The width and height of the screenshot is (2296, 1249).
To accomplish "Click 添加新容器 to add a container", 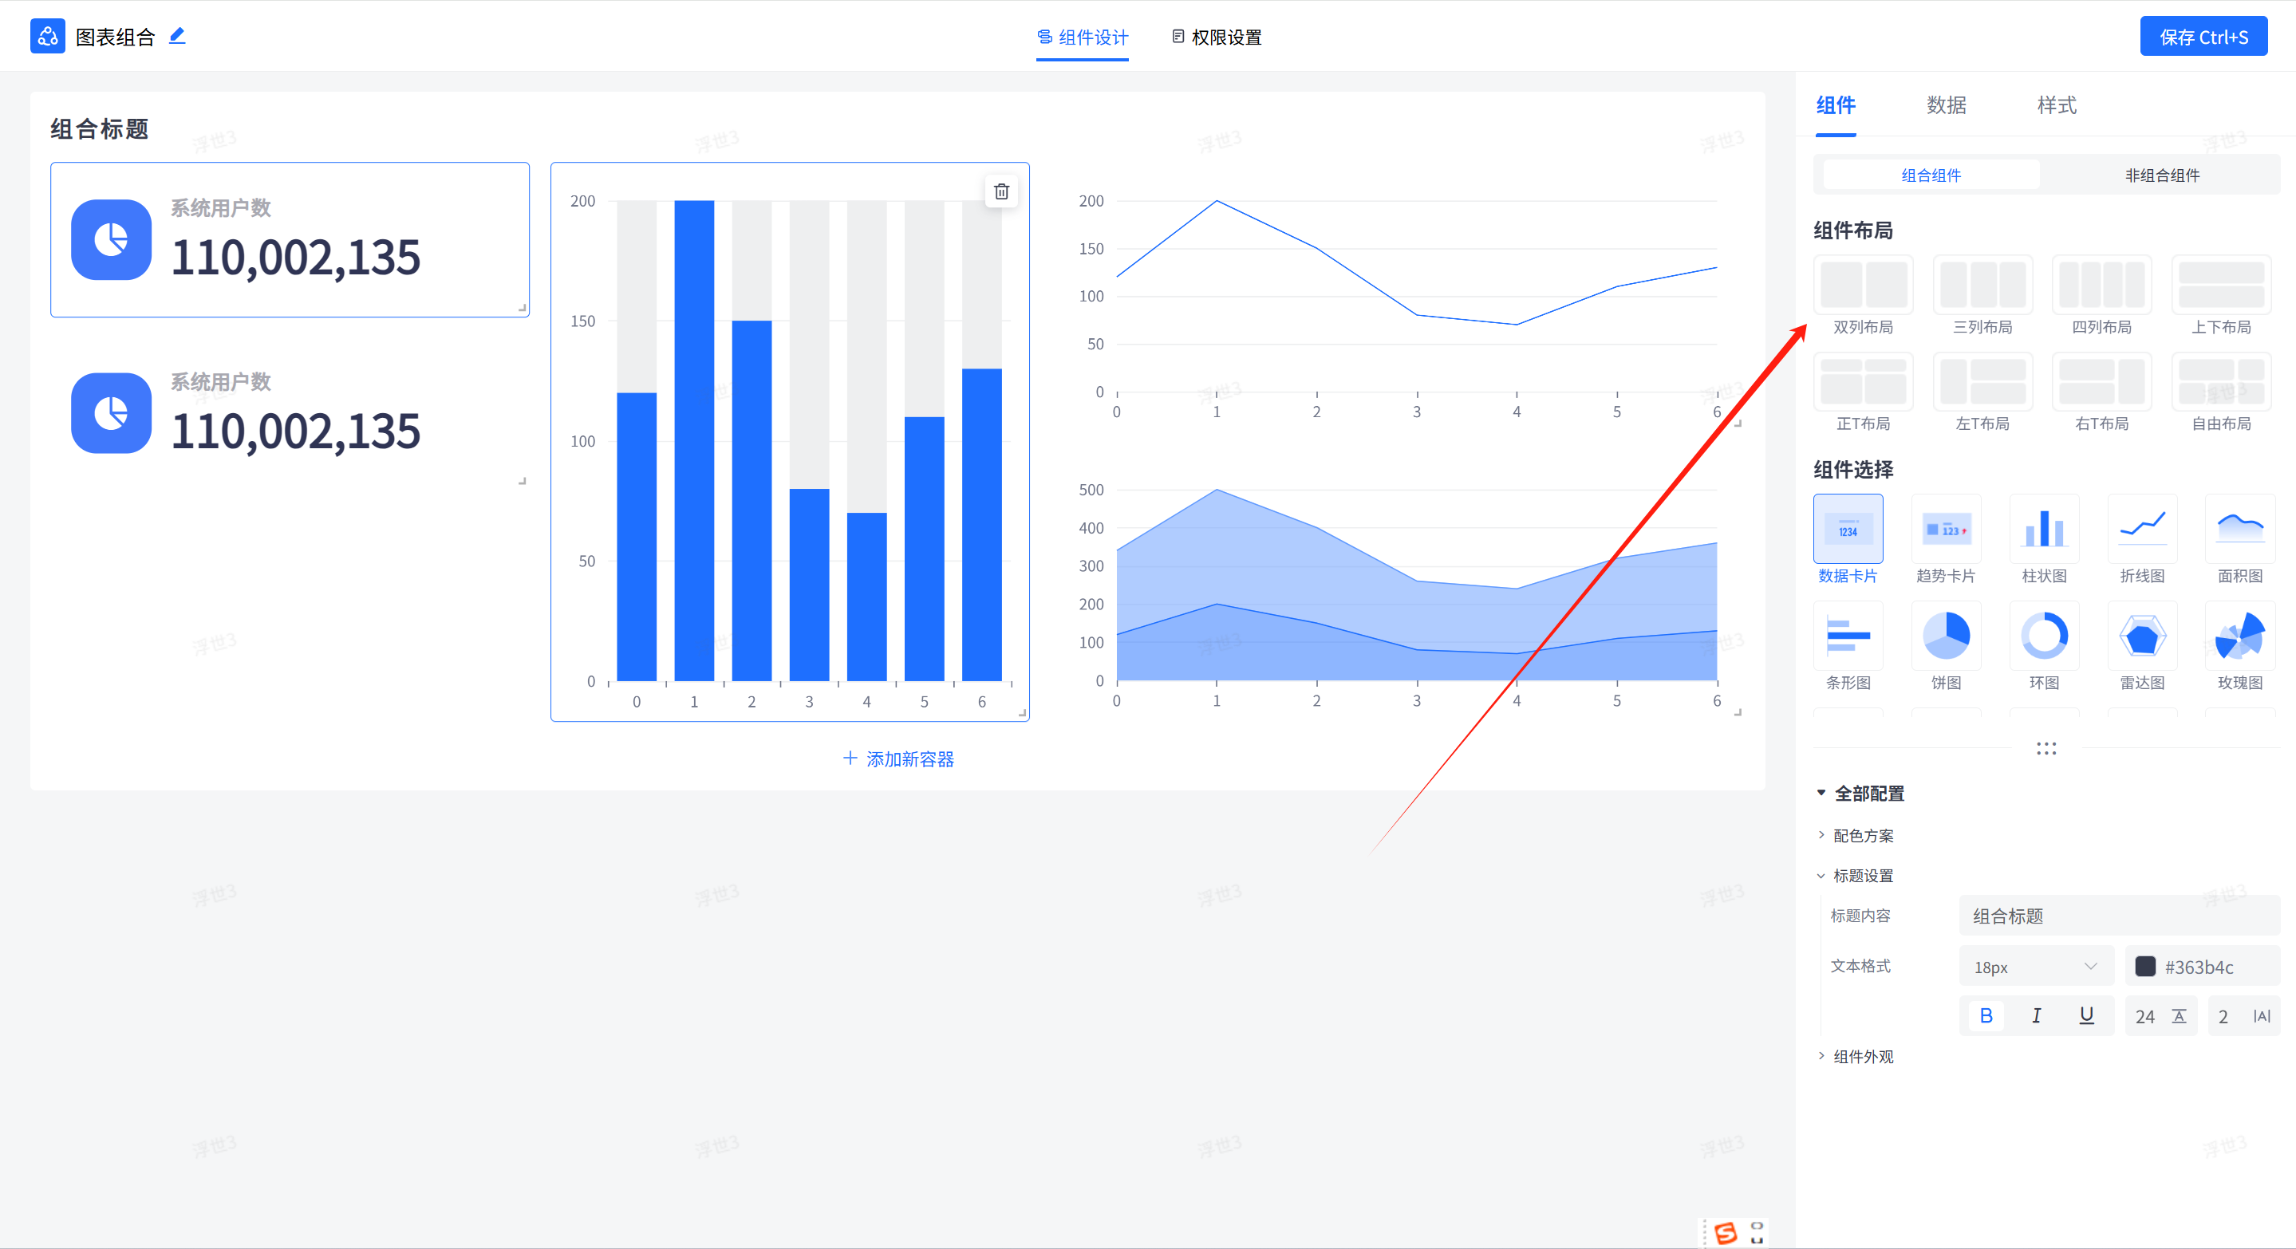I will [x=898, y=759].
